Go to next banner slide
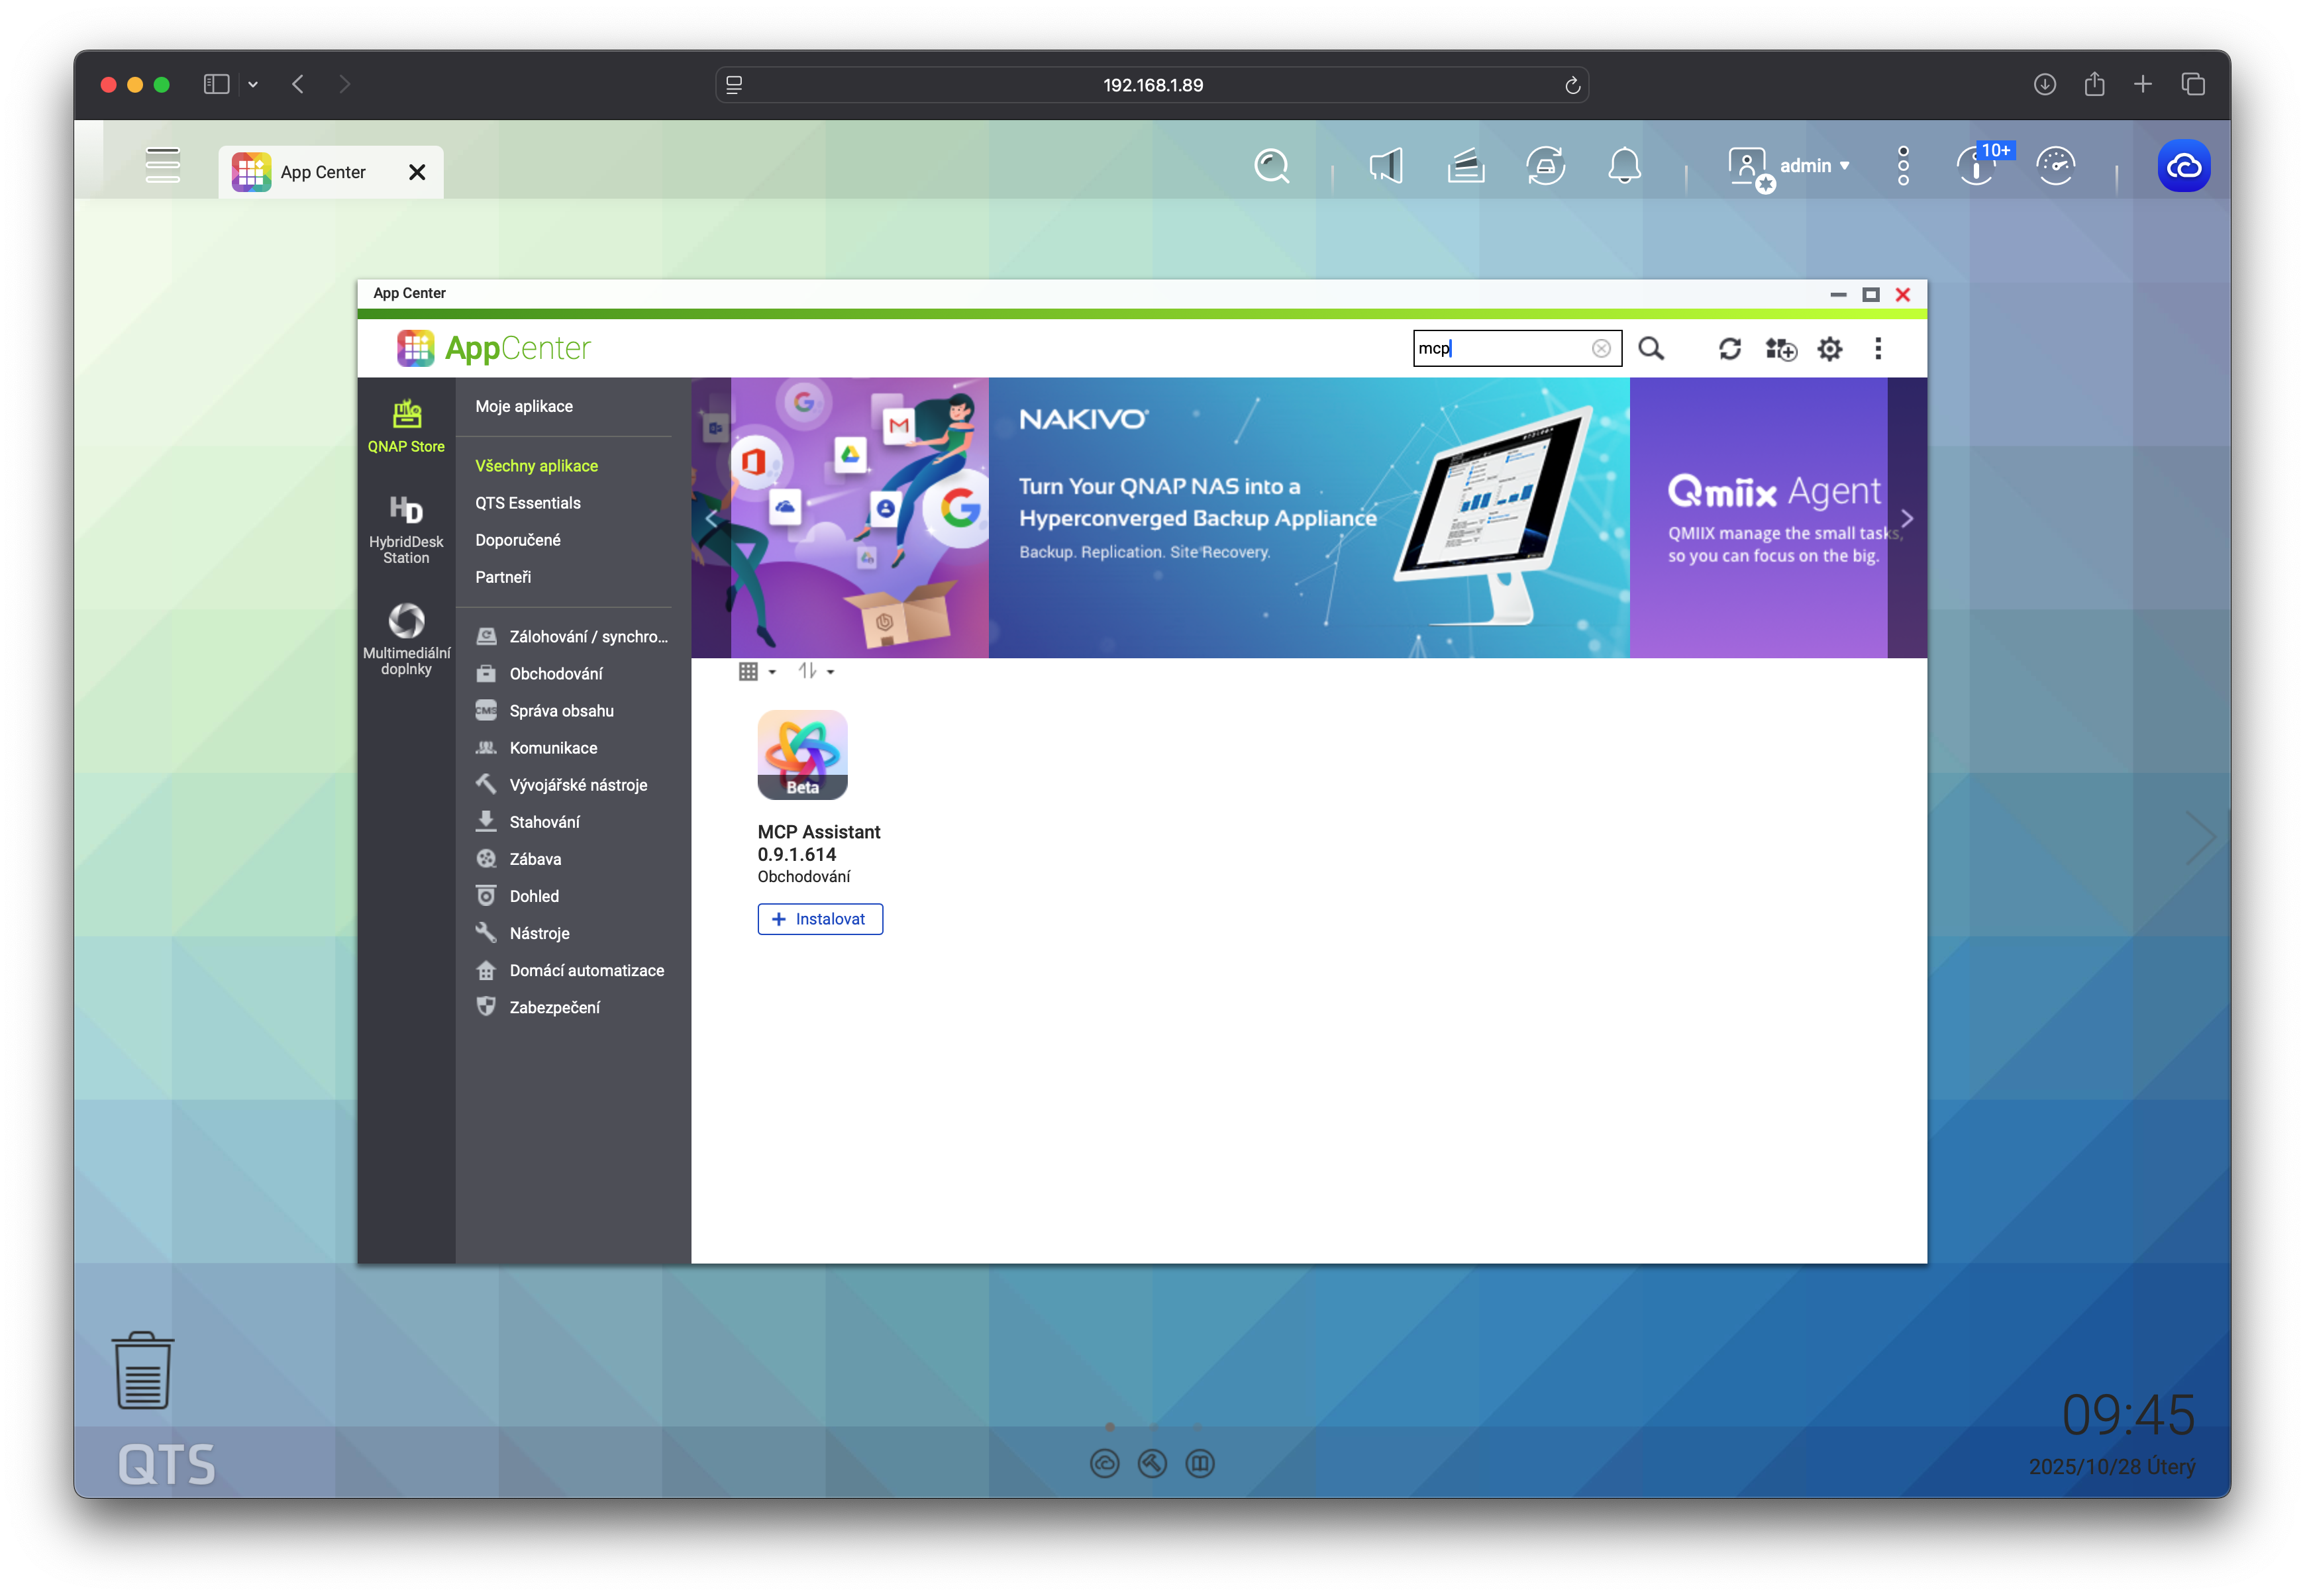Screen dimensions: 2305x1596 1906,518
